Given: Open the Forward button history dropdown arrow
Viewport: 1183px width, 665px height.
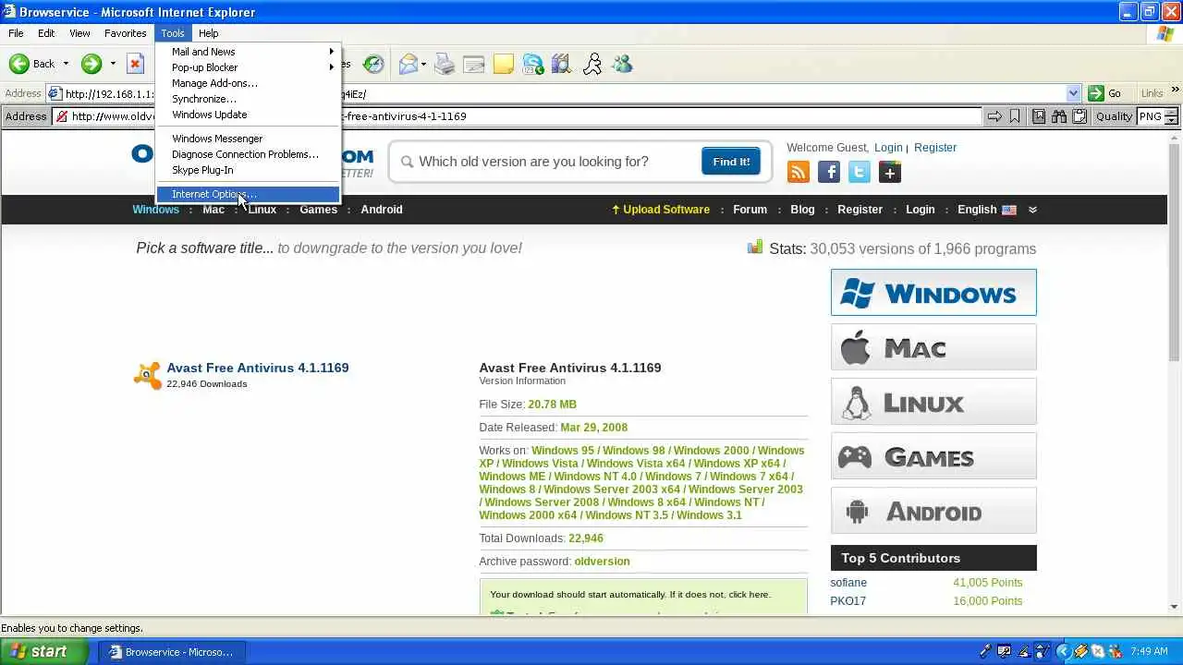Looking at the screenshot, I should 113,64.
